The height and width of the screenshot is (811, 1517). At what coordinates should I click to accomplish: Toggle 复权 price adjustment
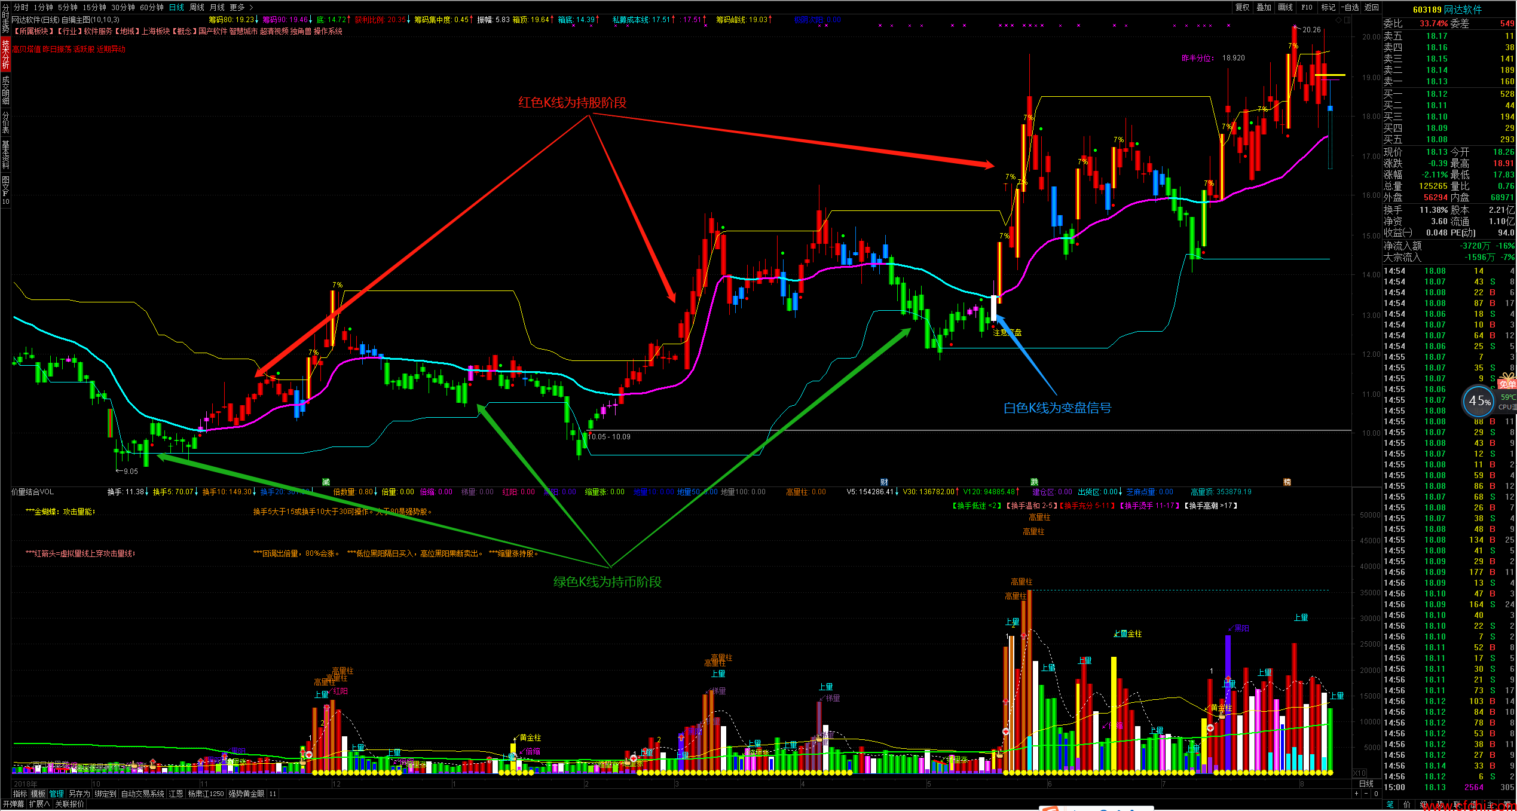(1243, 7)
